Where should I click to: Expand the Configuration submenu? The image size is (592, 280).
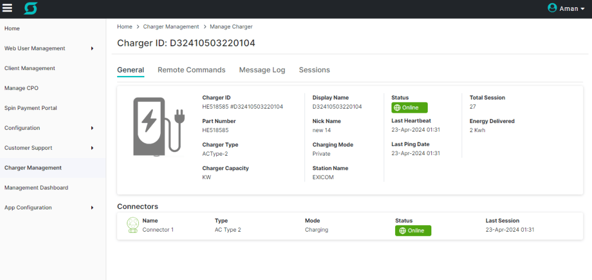92,128
